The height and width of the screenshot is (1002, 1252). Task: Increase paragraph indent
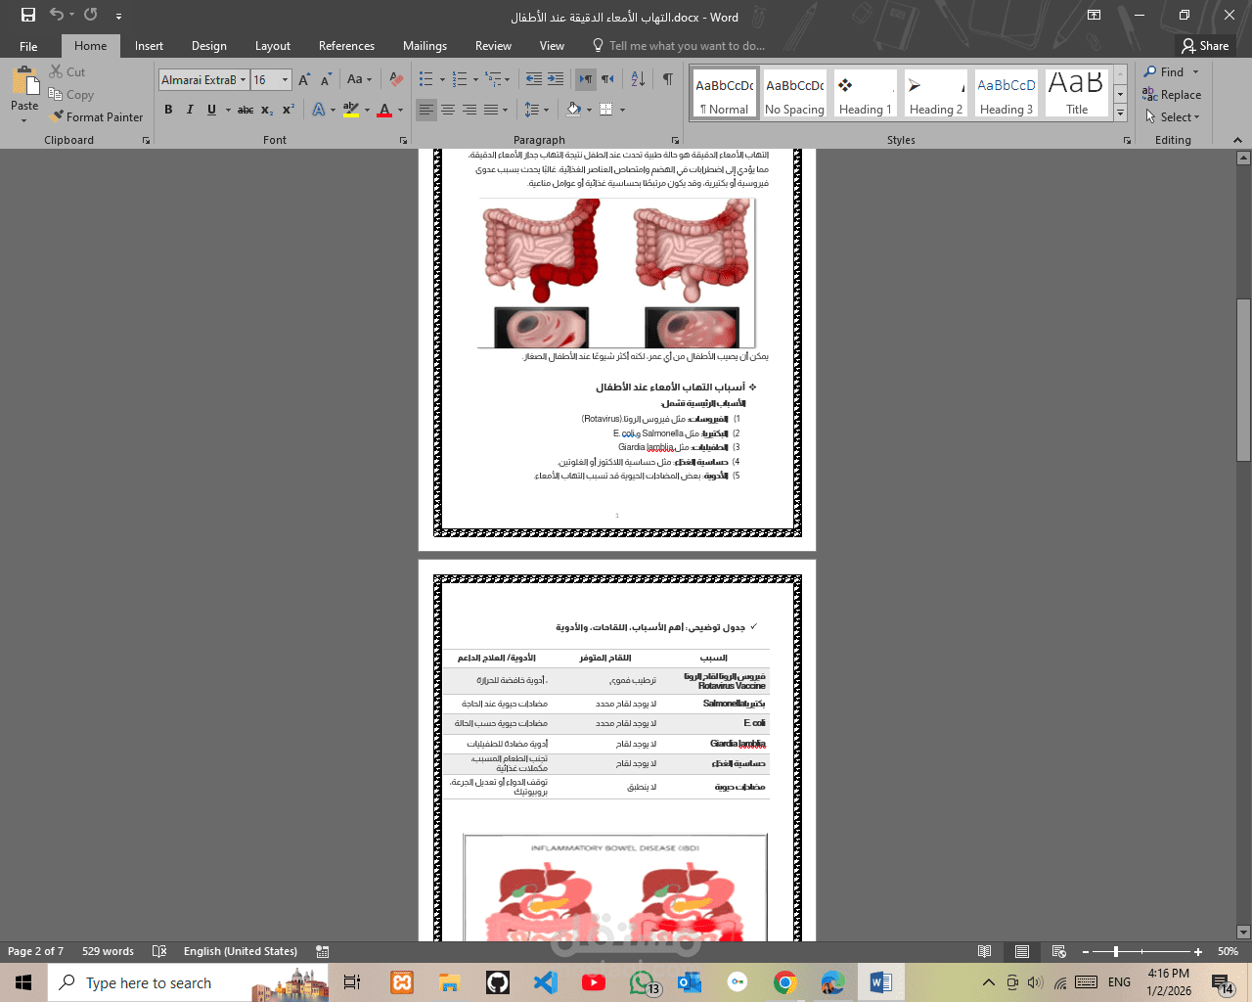coord(555,79)
